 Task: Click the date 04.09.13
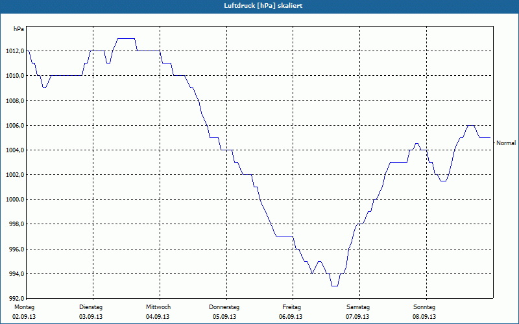pyautogui.click(x=158, y=317)
